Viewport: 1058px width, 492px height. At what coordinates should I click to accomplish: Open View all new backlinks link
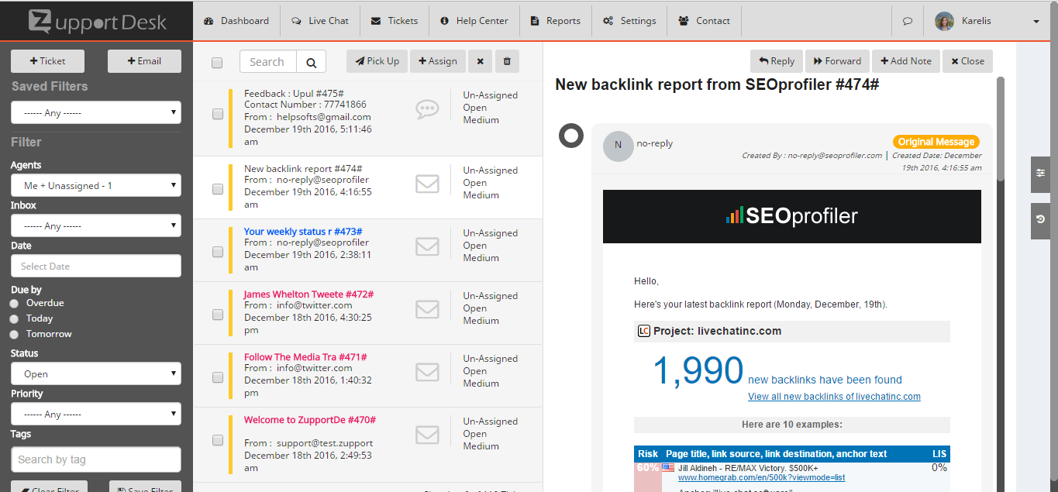834,397
